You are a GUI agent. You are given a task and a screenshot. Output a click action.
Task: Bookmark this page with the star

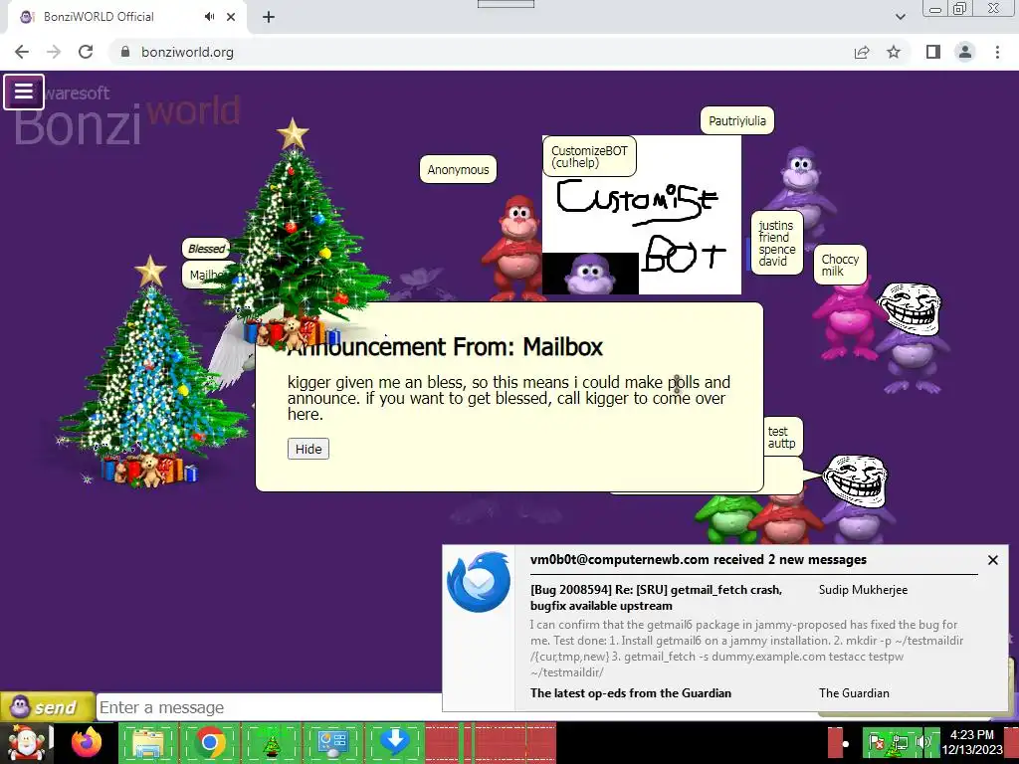pos(894,52)
